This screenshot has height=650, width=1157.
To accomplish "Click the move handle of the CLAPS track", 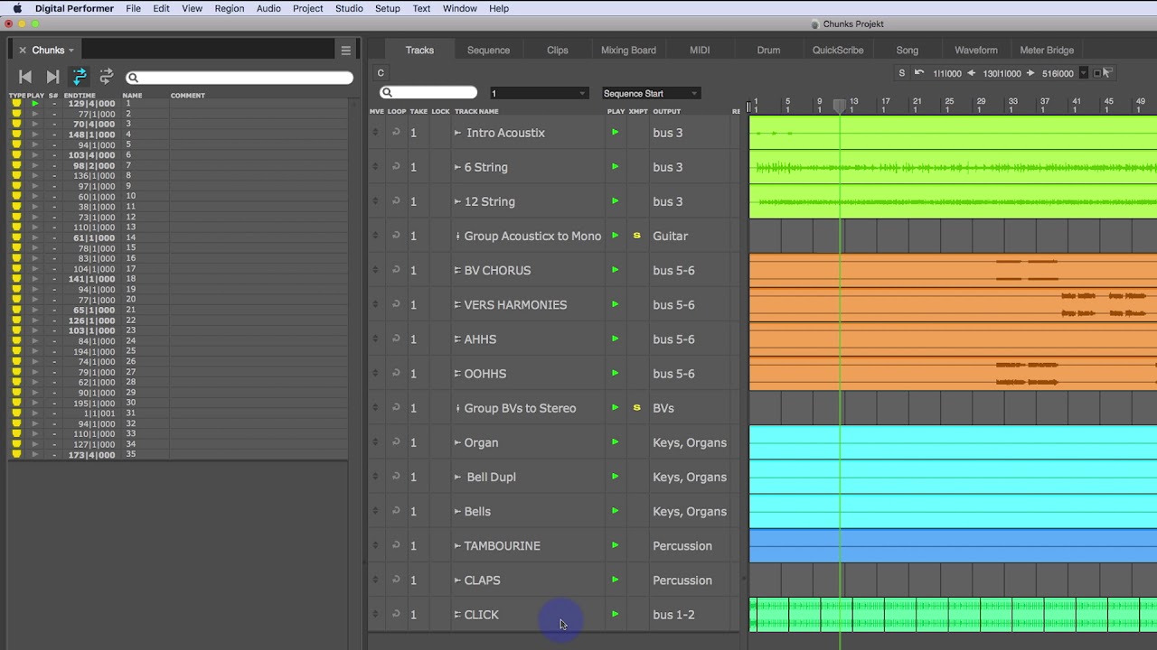I will click(x=376, y=580).
